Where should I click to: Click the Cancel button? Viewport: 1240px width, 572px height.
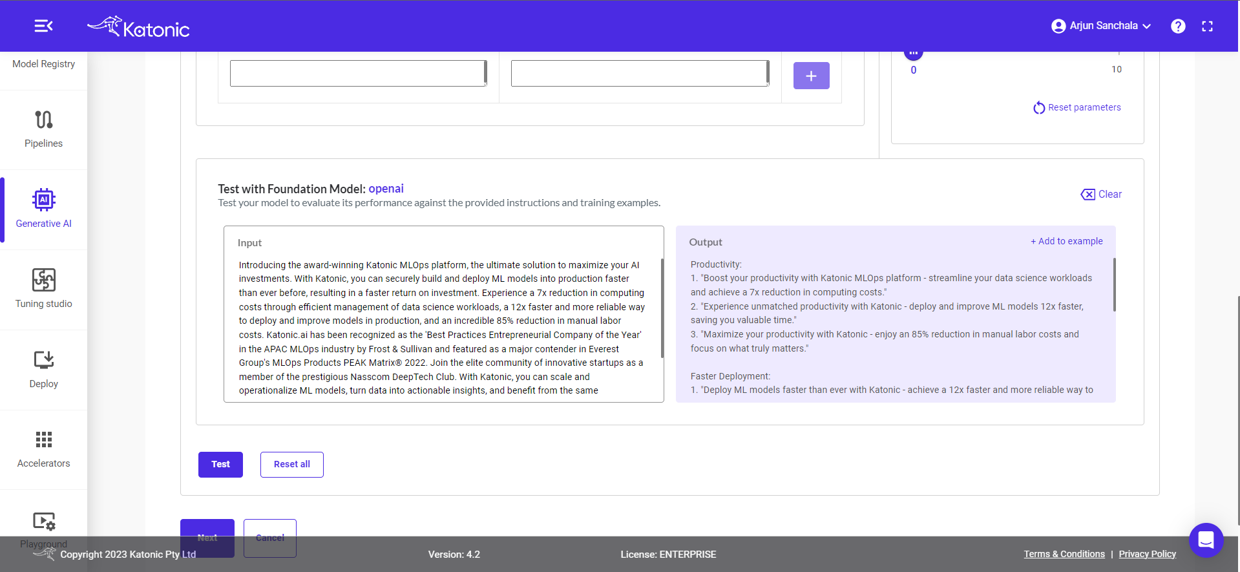pos(270,538)
